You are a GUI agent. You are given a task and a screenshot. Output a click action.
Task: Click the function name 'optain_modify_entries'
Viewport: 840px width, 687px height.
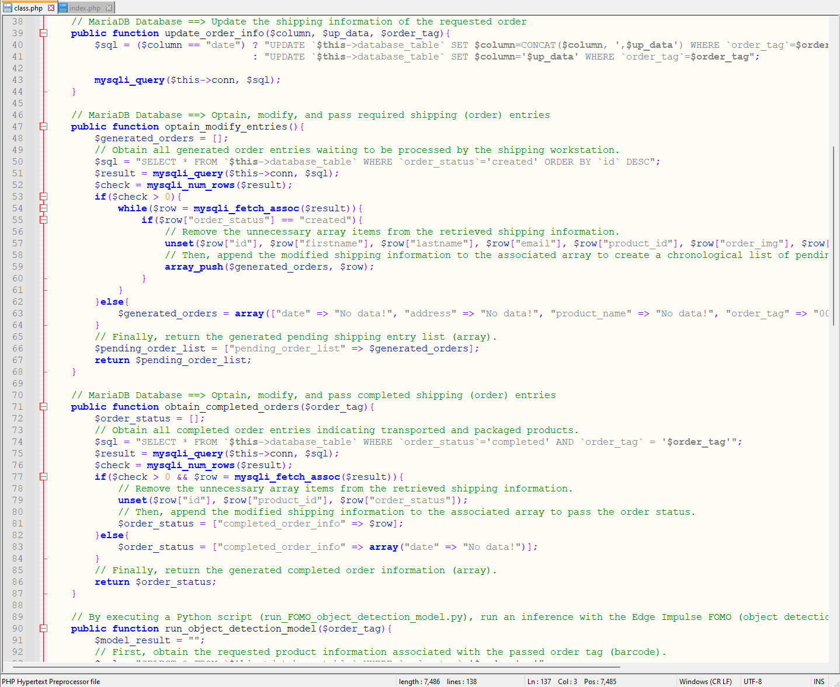coord(226,127)
